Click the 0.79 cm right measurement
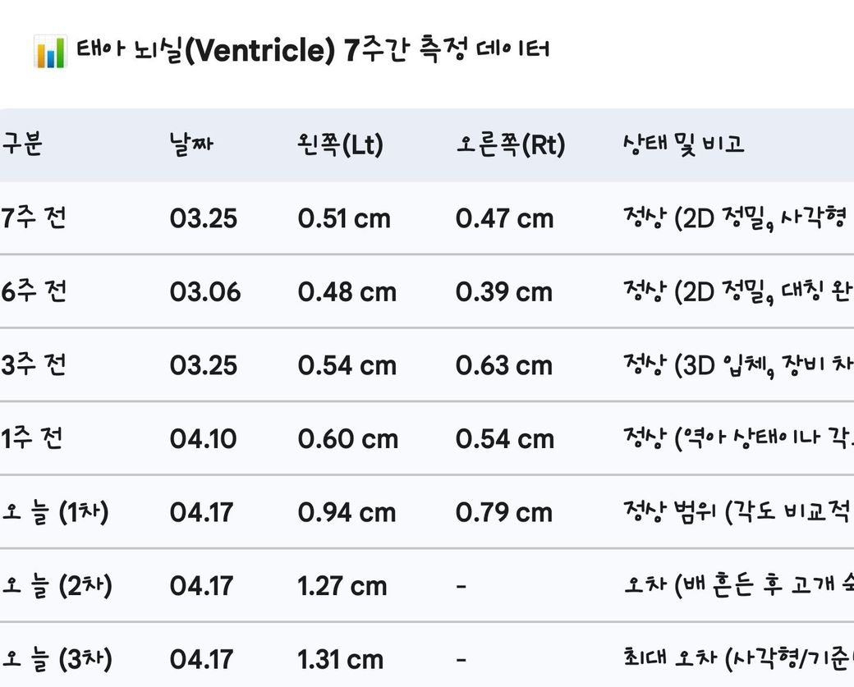The height and width of the screenshot is (687, 854). (x=504, y=513)
